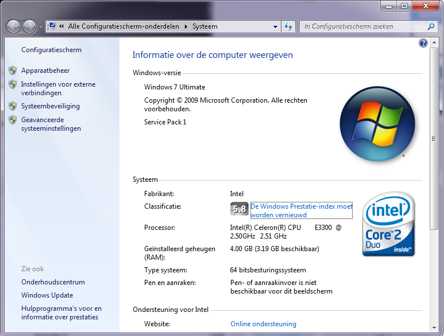Open the address bar history dropdown

coord(275,26)
